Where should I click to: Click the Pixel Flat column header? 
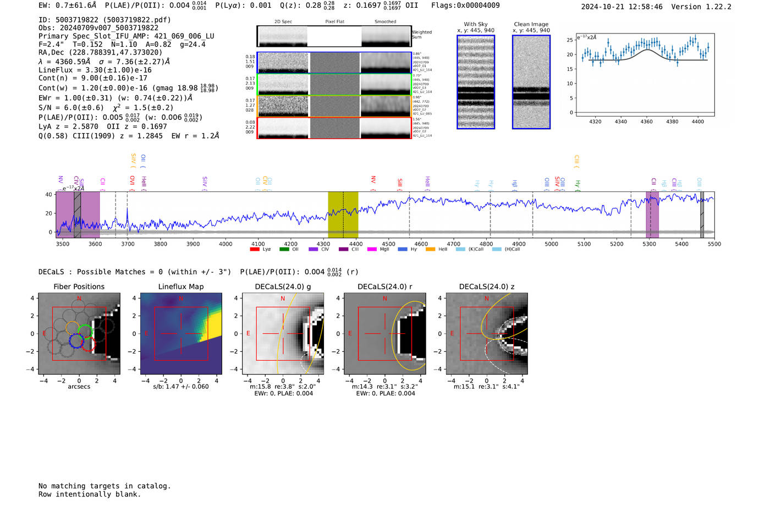(334, 22)
